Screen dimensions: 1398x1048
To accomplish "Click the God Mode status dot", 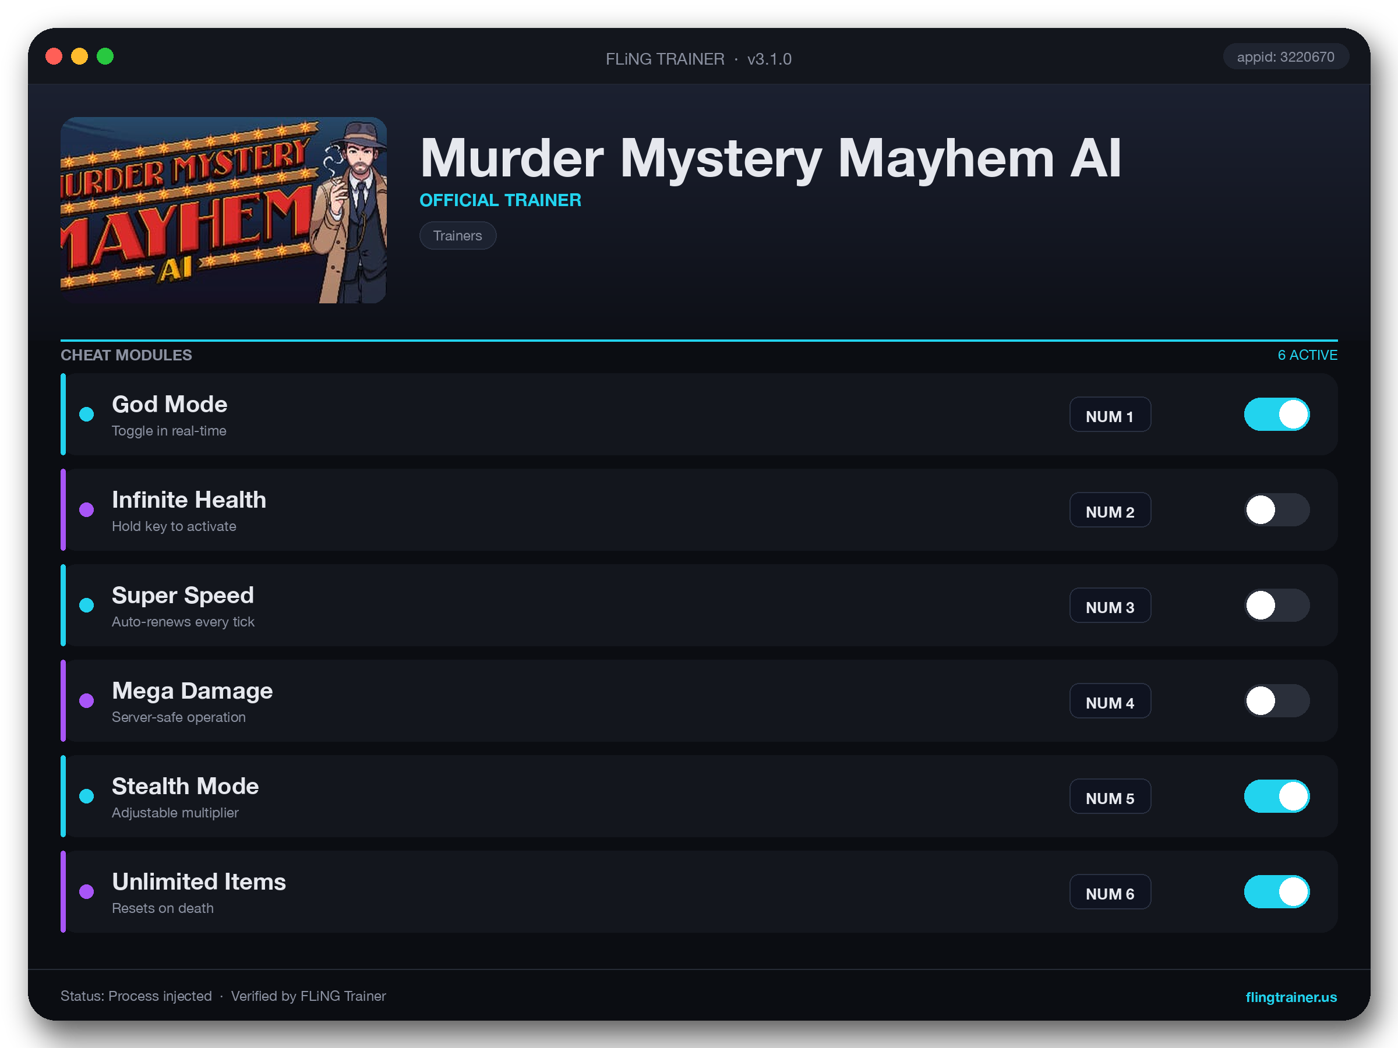I will point(87,415).
